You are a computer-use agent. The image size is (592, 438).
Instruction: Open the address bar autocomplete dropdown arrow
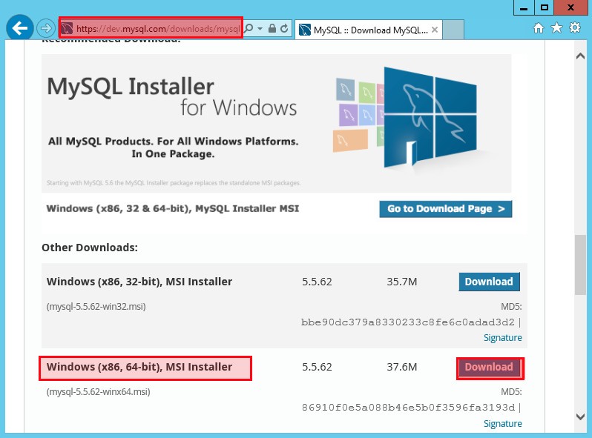pos(260,28)
